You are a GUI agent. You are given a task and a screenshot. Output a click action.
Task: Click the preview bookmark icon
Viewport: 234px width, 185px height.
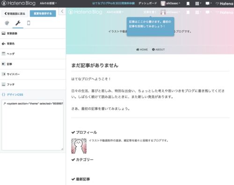(x=188, y=12)
